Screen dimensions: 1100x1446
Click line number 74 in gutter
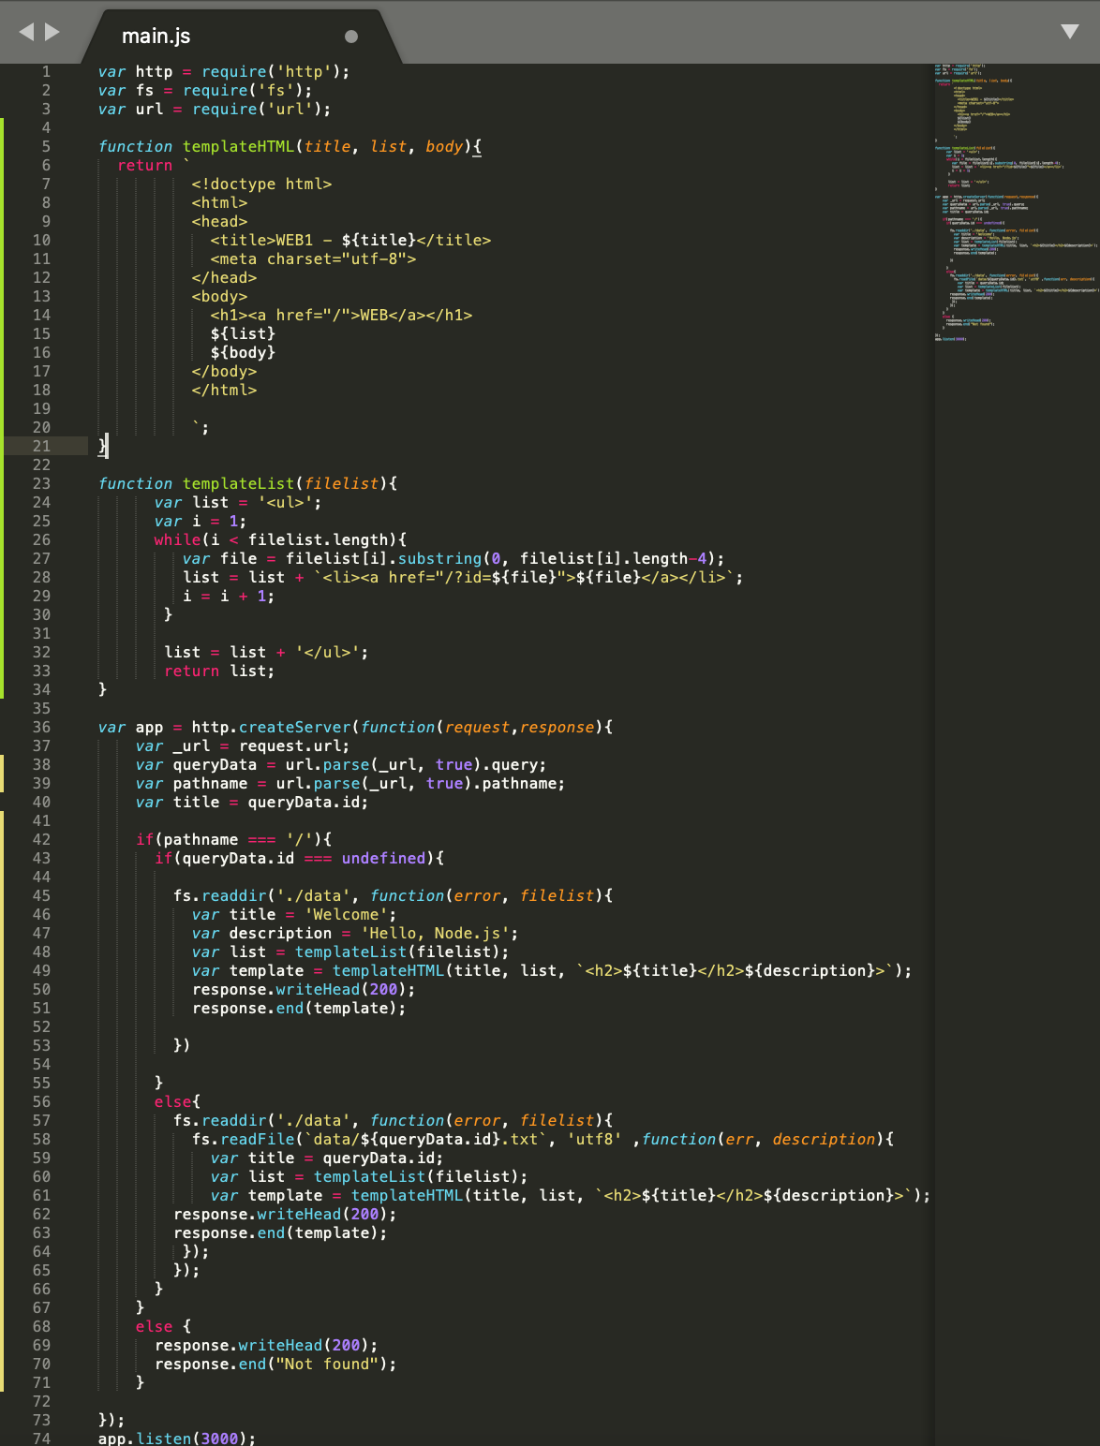tap(41, 1439)
